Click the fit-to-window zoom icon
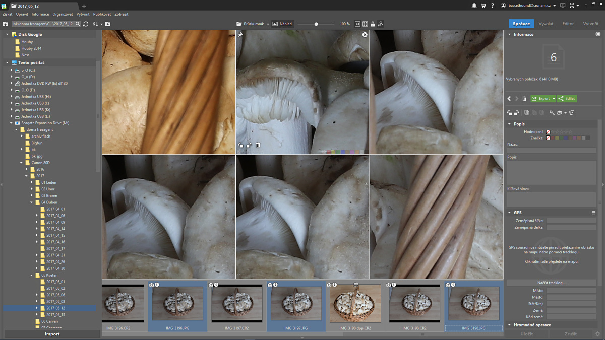605x340 pixels. click(x=365, y=24)
